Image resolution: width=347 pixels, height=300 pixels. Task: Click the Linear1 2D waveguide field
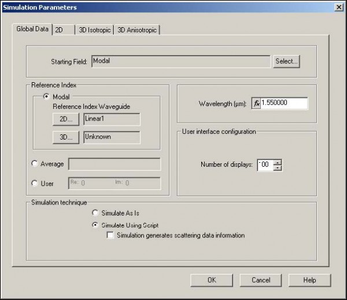click(x=112, y=119)
